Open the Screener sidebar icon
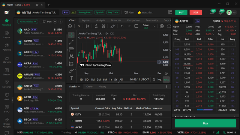 point(7,84)
